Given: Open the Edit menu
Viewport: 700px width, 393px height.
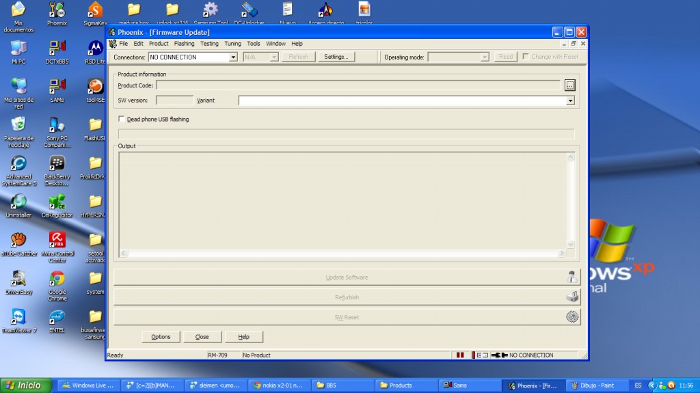Looking at the screenshot, I should coord(138,43).
